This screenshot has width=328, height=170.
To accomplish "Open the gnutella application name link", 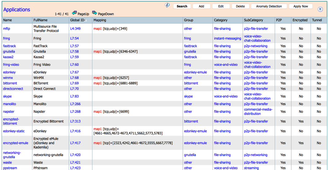I will click(x=9, y=52).
